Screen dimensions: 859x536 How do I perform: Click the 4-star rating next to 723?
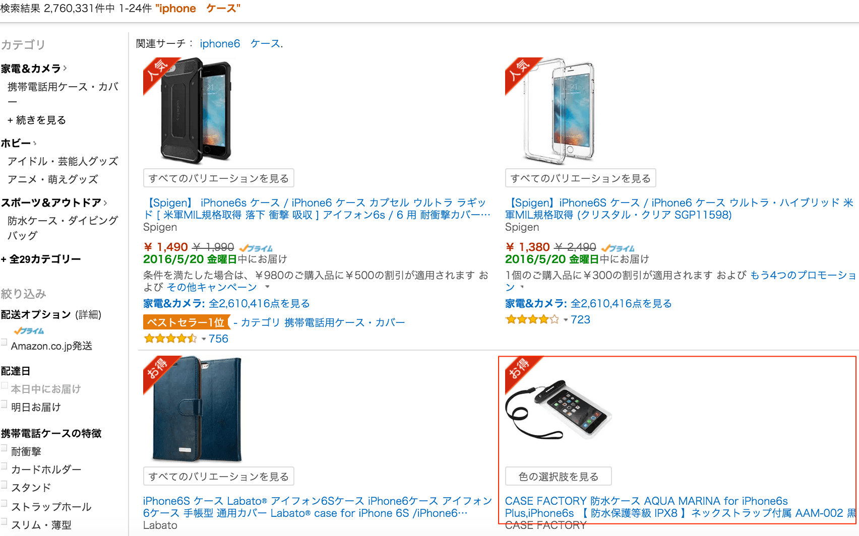click(532, 319)
